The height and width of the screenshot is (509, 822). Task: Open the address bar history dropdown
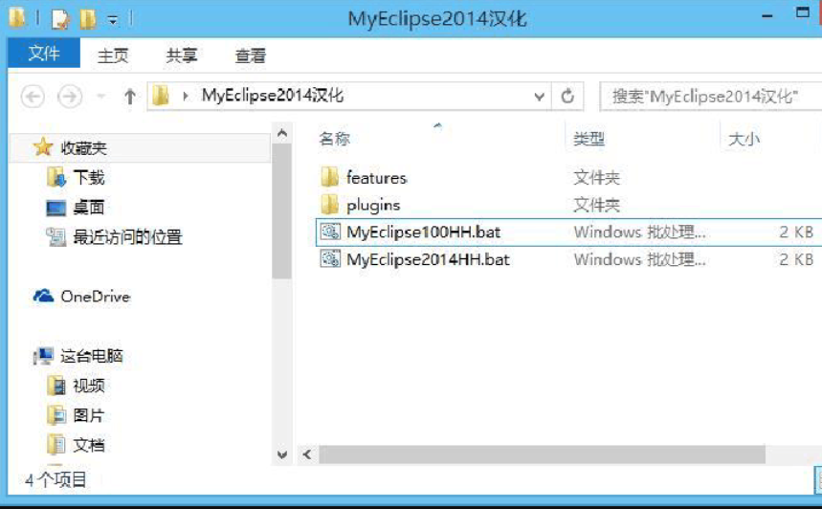pyautogui.click(x=540, y=97)
